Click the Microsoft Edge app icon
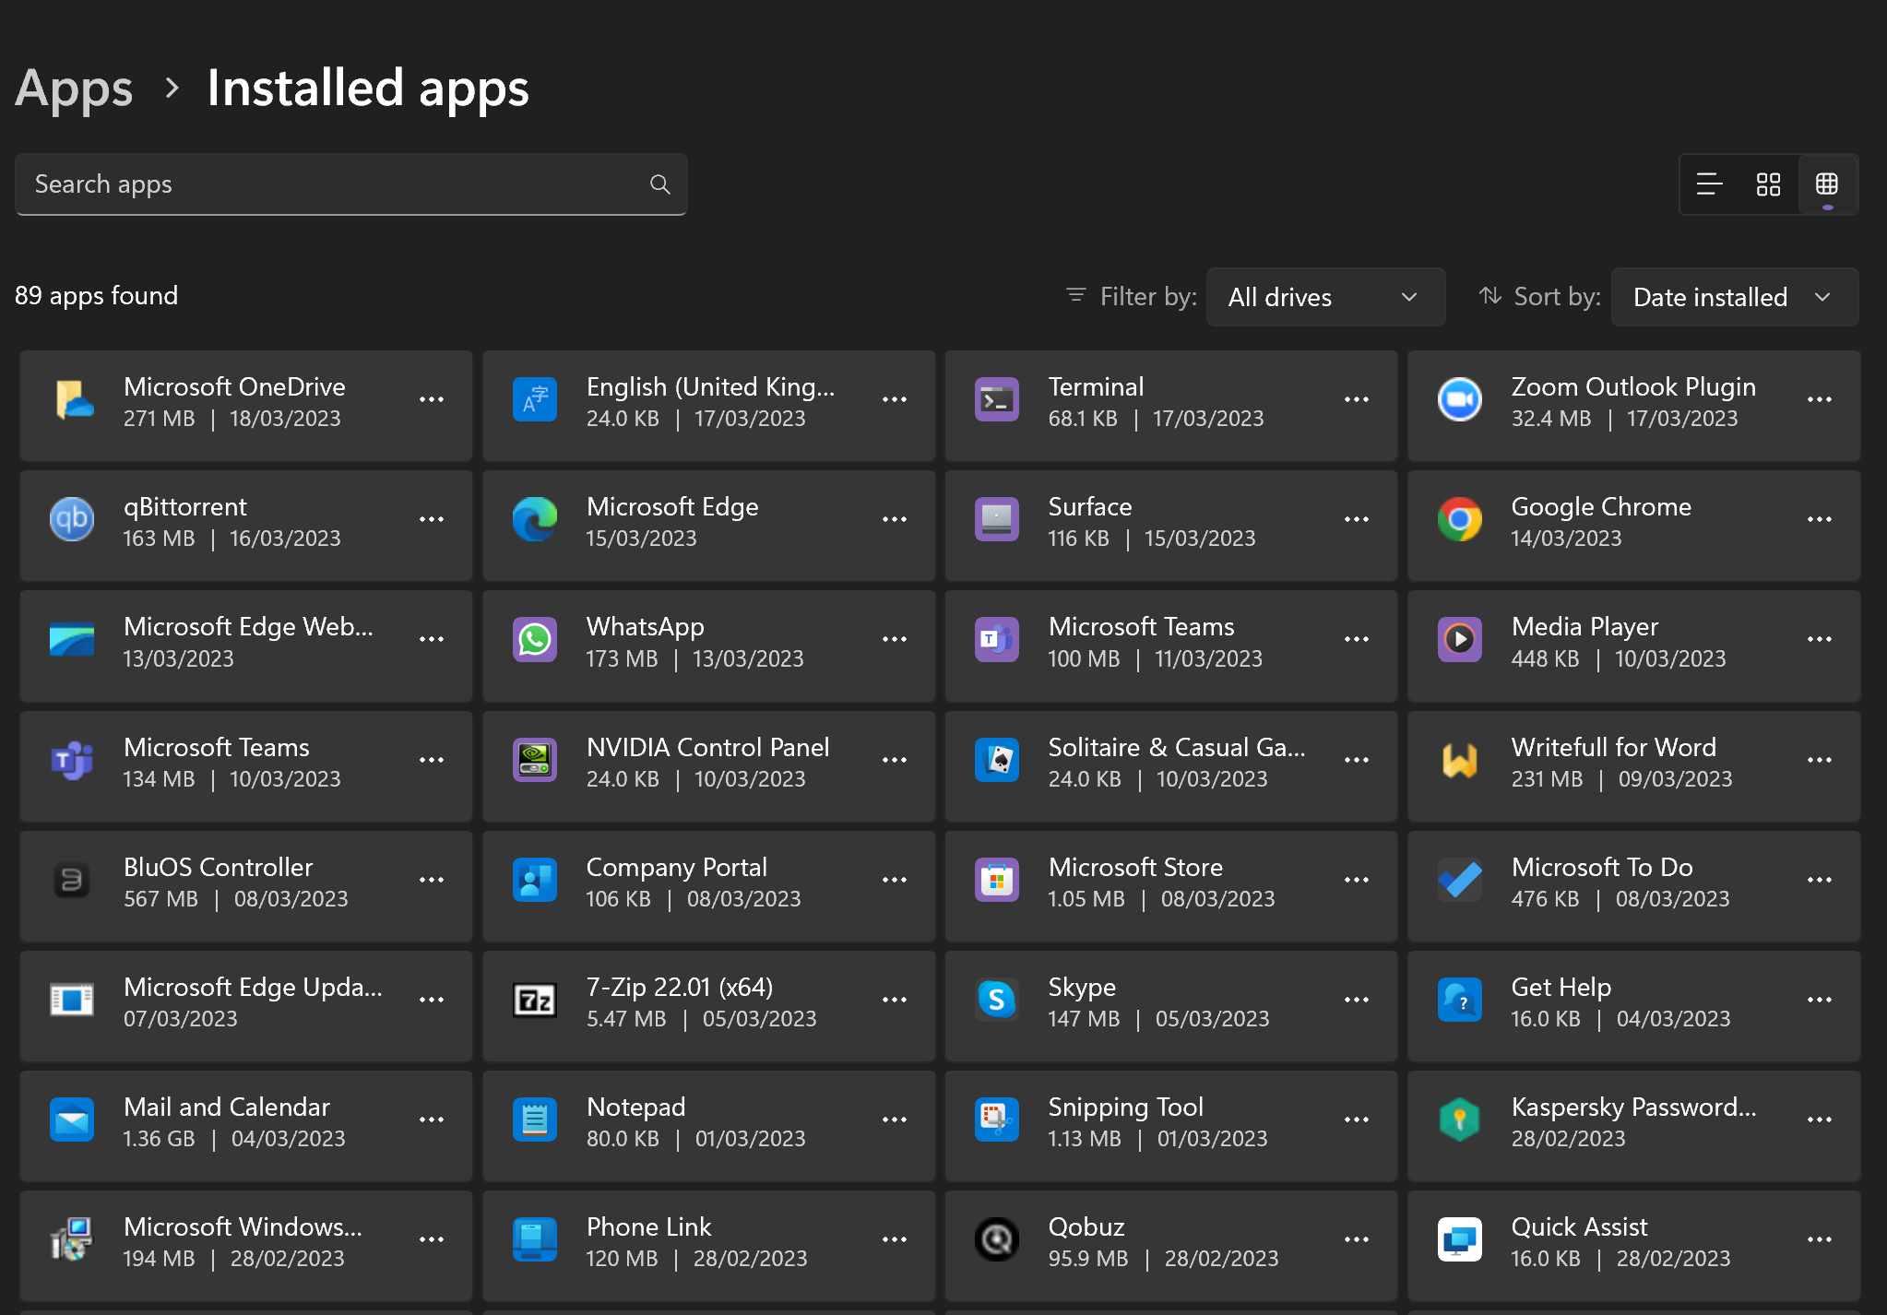The width and height of the screenshot is (1887, 1315). [535, 520]
